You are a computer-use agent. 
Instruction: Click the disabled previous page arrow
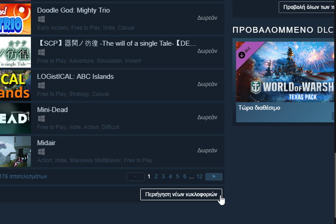135,177
